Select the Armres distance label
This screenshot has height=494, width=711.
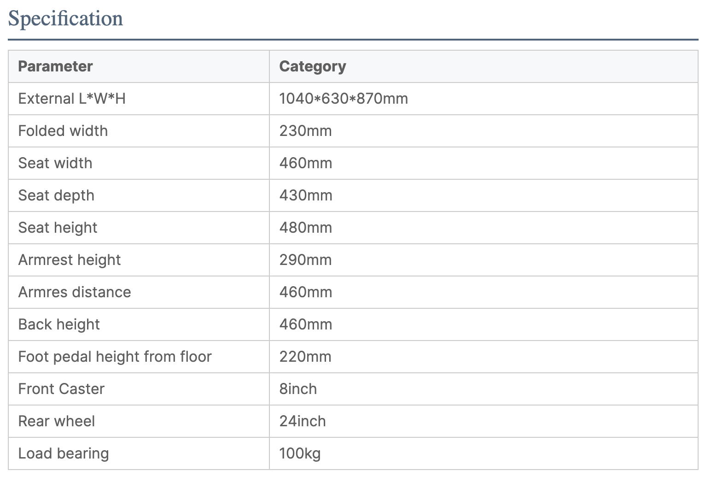coord(75,292)
